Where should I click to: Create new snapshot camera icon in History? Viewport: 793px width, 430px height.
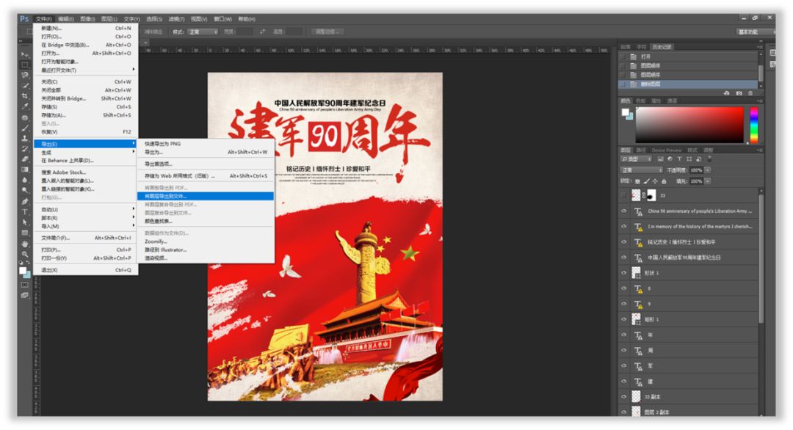coord(739,93)
